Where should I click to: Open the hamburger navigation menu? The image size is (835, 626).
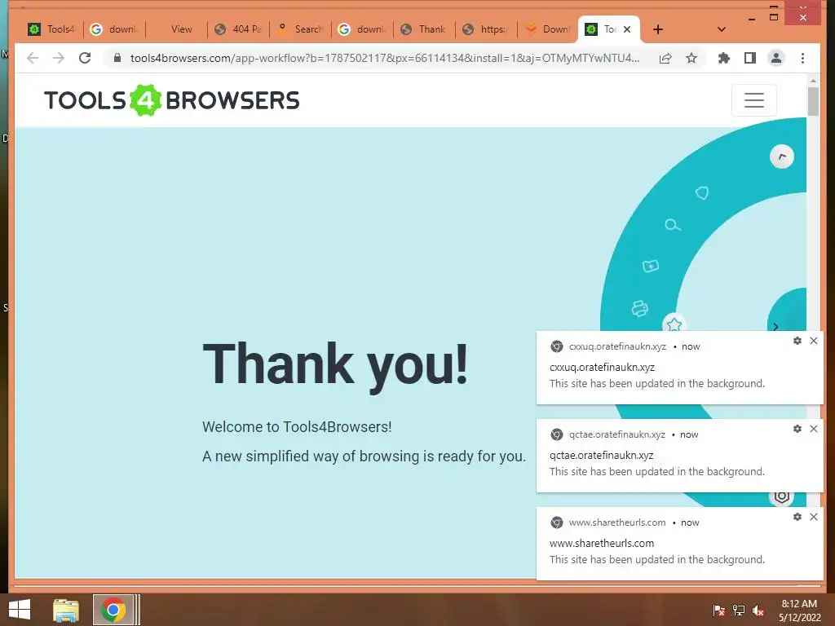click(x=754, y=100)
